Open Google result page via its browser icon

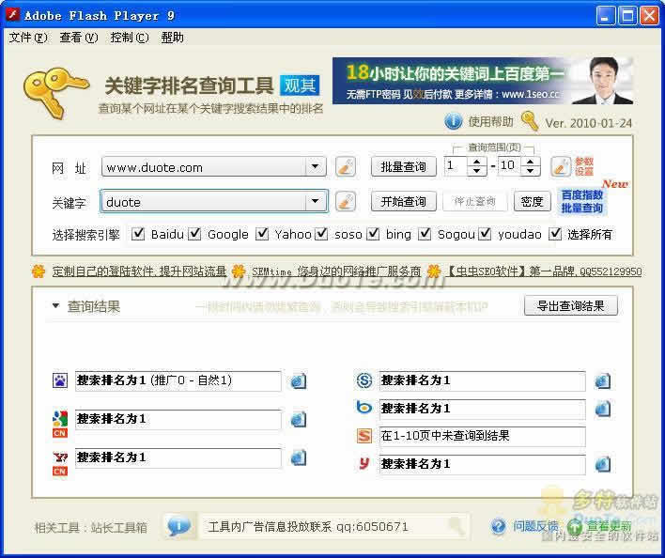point(298,419)
